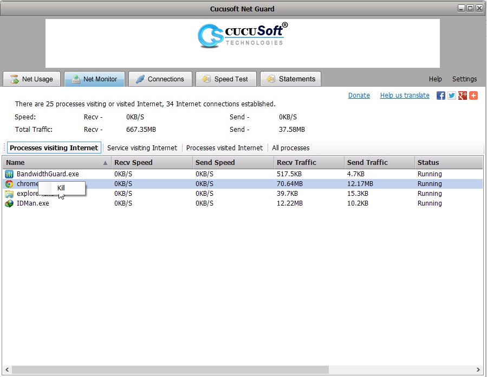Open the Facebook share icon
This screenshot has width=487, height=377.
pos(440,95)
